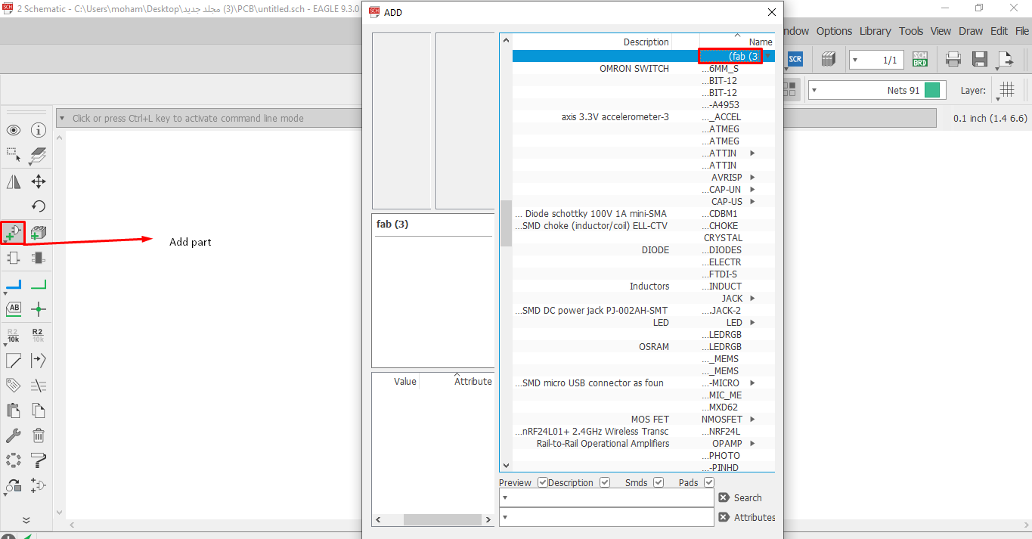Viewport: 1032px width, 539px height.
Task: Select the paint roller tool
Action: click(39, 460)
